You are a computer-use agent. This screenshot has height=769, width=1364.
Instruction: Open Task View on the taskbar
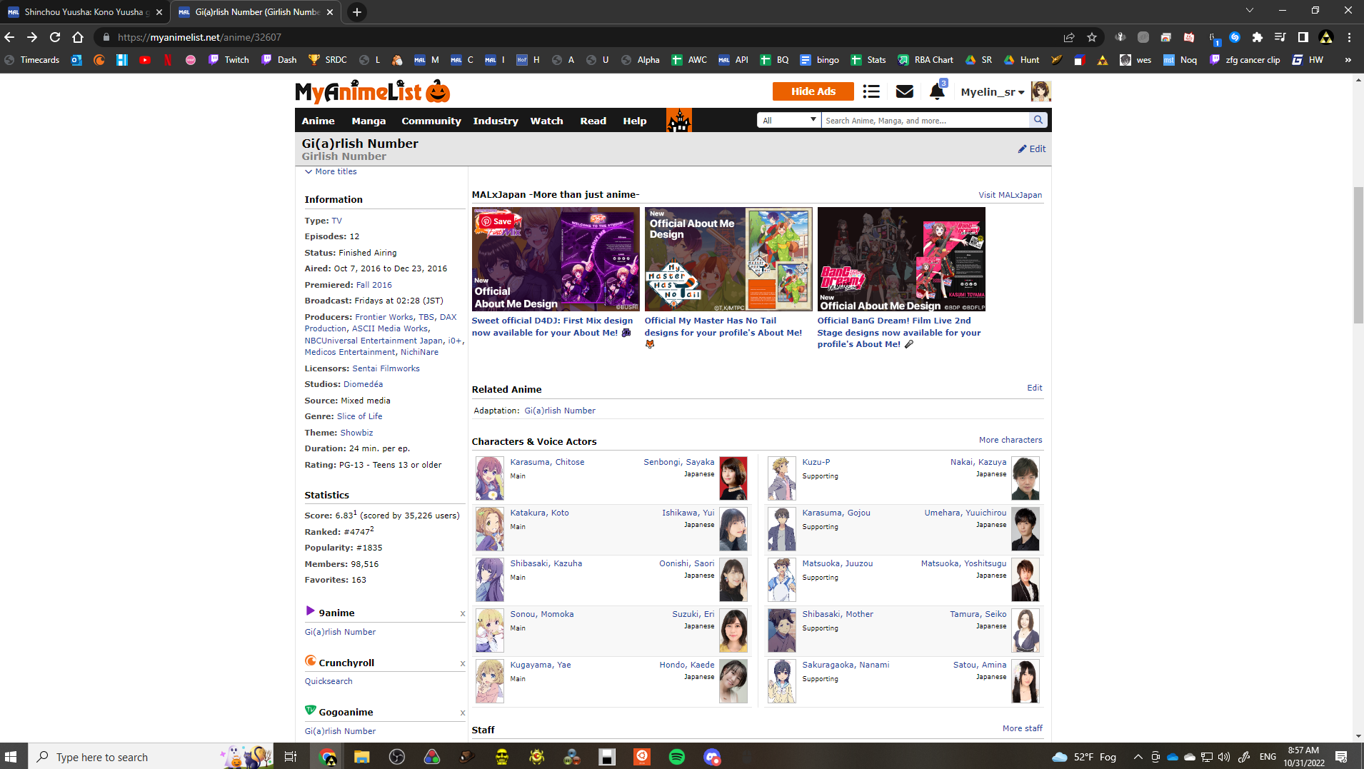point(290,757)
